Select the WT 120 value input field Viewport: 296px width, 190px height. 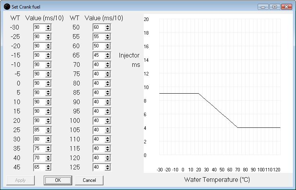(98, 158)
